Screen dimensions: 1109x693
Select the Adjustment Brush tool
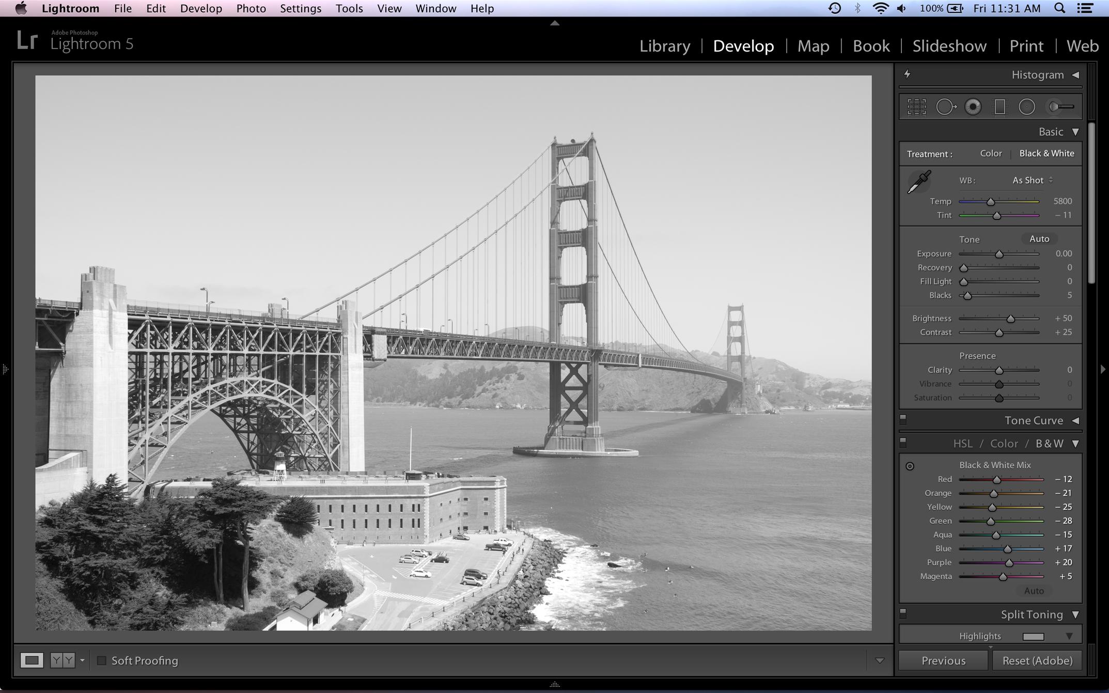click(1060, 107)
